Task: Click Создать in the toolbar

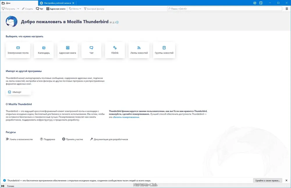Action: tap(27, 9)
